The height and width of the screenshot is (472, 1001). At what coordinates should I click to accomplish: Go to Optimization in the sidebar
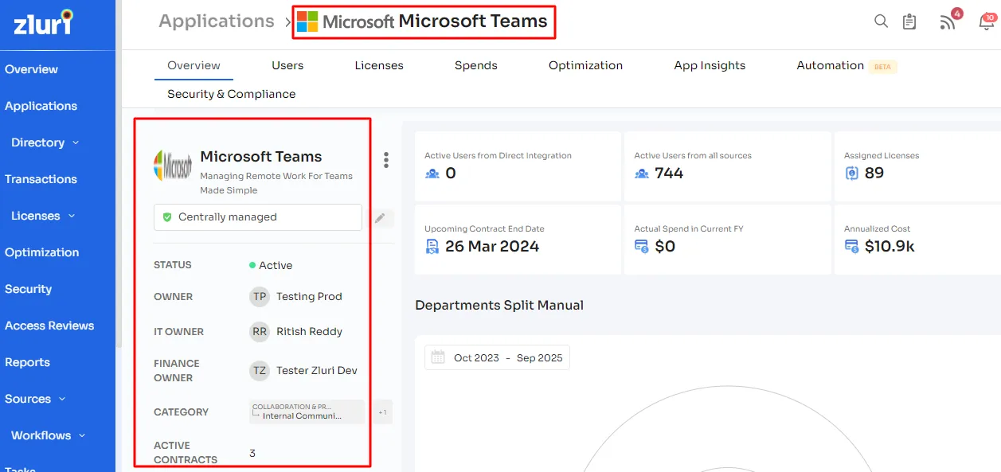[x=41, y=252]
